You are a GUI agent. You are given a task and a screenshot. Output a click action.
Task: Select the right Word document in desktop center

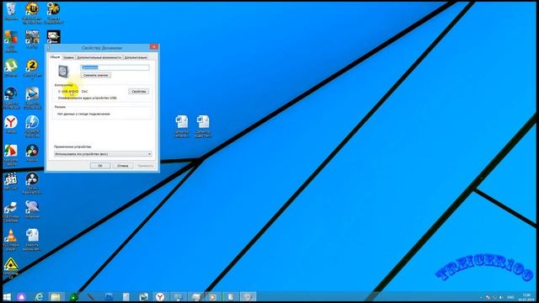pyautogui.click(x=203, y=126)
